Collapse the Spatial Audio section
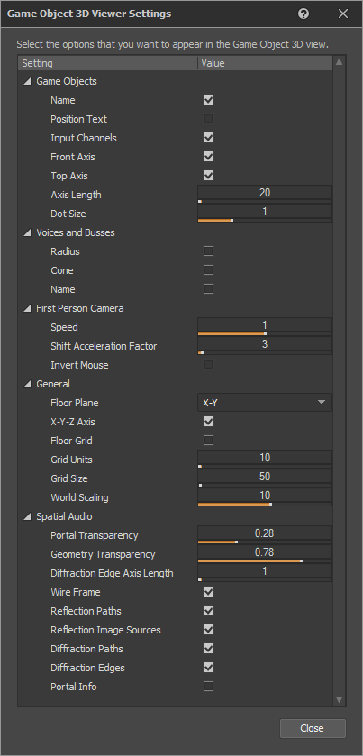 click(28, 517)
